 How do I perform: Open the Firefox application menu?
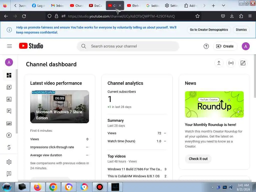click(x=250, y=16)
